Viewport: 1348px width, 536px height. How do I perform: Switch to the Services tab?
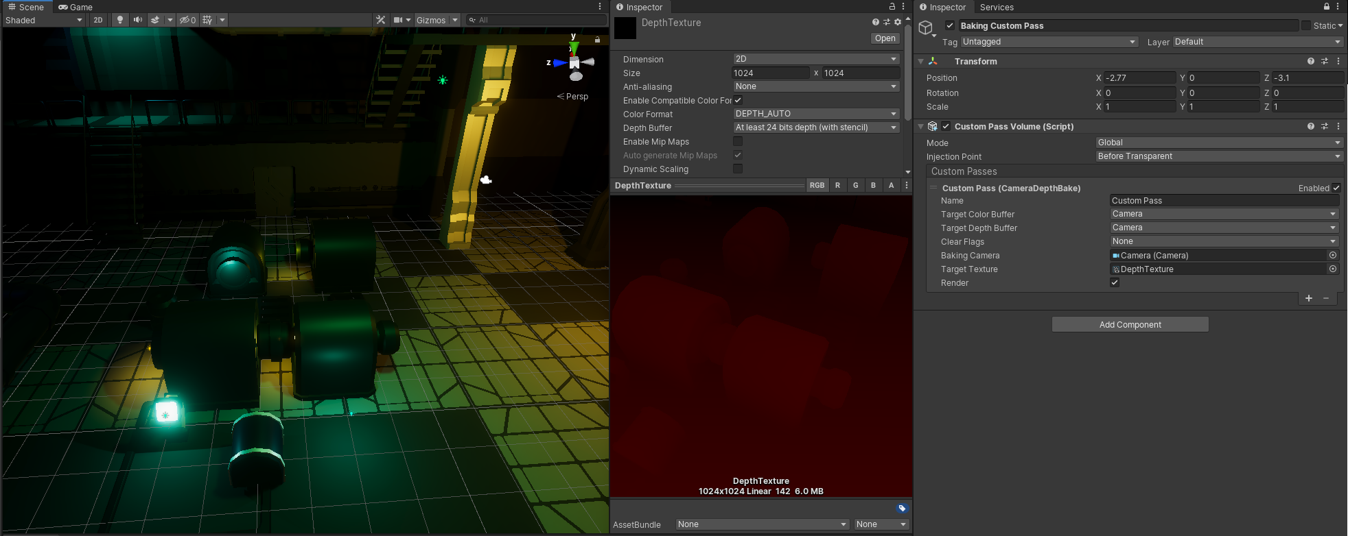click(997, 7)
